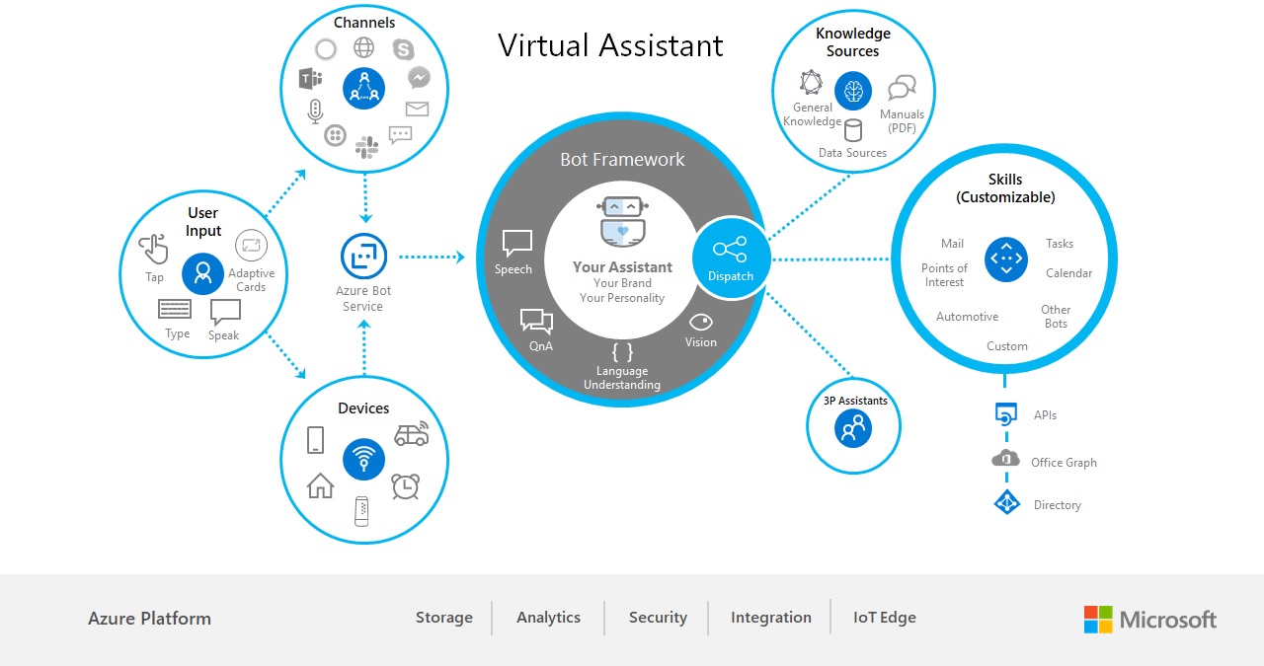The width and height of the screenshot is (1264, 666).
Task: Click the Vision eye icon
Action: [x=701, y=322]
